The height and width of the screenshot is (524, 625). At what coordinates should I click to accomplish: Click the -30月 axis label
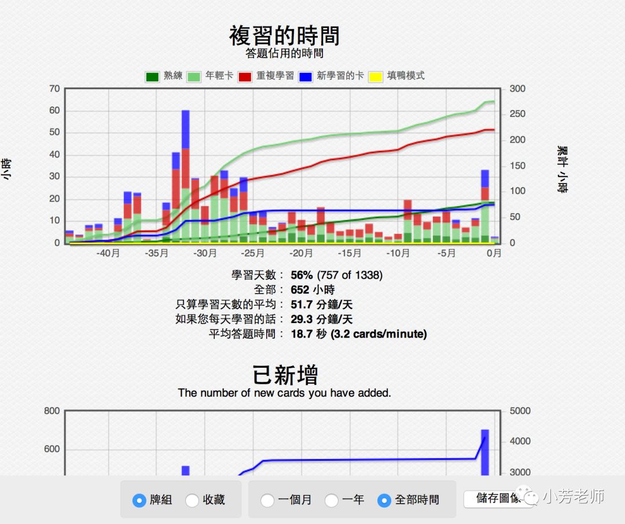tap(205, 253)
